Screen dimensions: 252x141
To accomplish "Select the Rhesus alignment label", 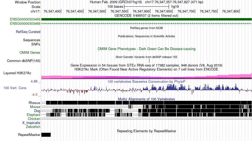I will tap(34, 103).
